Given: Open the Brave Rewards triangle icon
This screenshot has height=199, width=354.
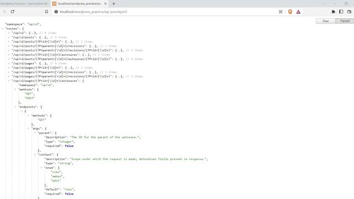Looking at the screenshot, I should coord(298,12).
